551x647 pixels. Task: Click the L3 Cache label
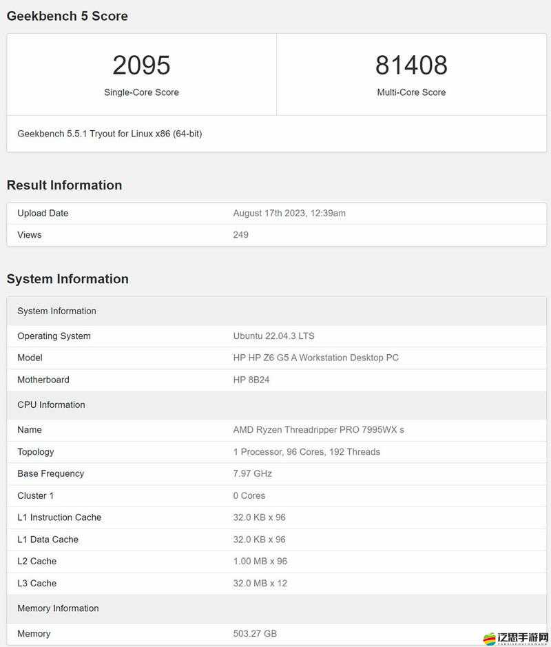(x=37, y=584)
